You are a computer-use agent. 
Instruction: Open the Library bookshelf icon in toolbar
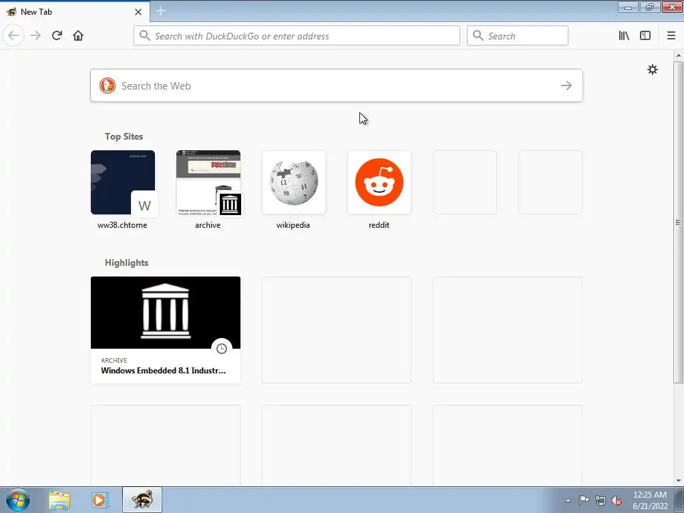[x=624, y=36]
